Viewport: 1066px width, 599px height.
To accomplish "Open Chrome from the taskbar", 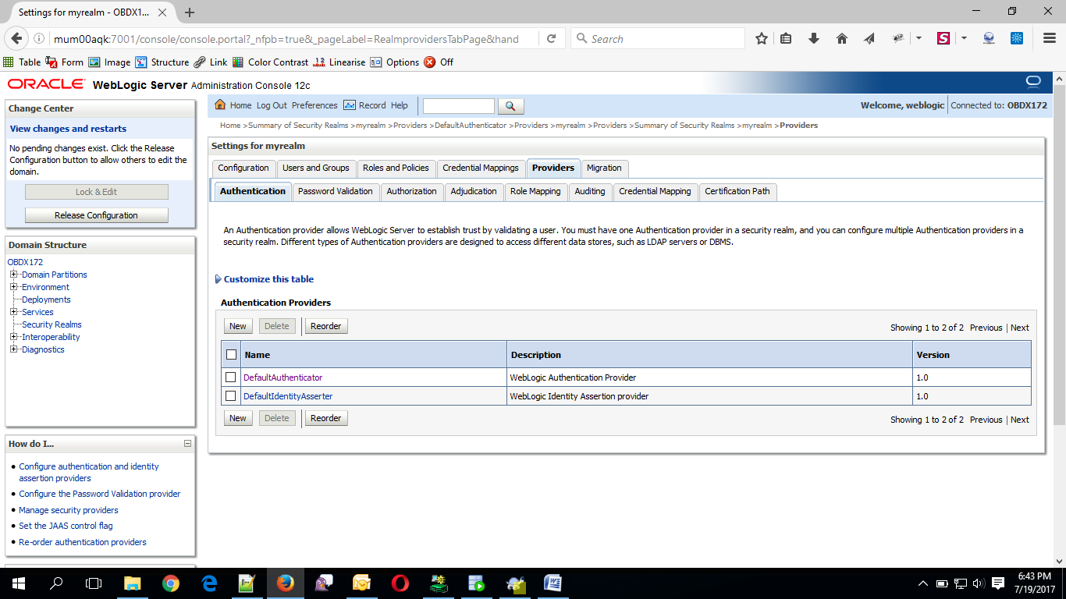I will (170, 583).
